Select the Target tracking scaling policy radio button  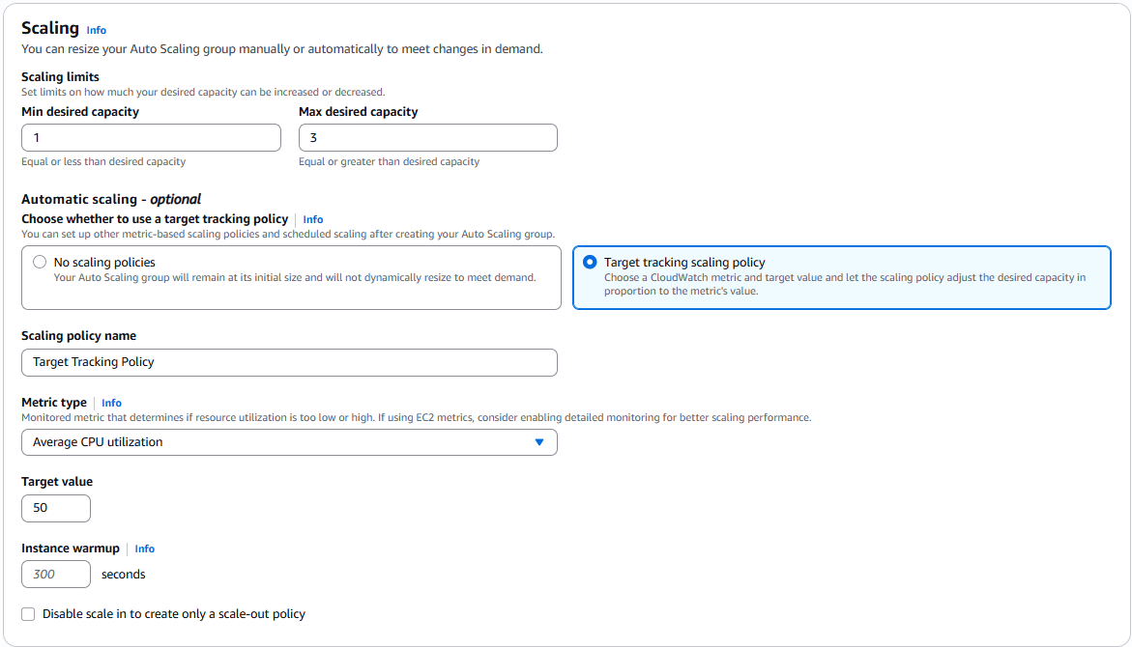(590, 262)
